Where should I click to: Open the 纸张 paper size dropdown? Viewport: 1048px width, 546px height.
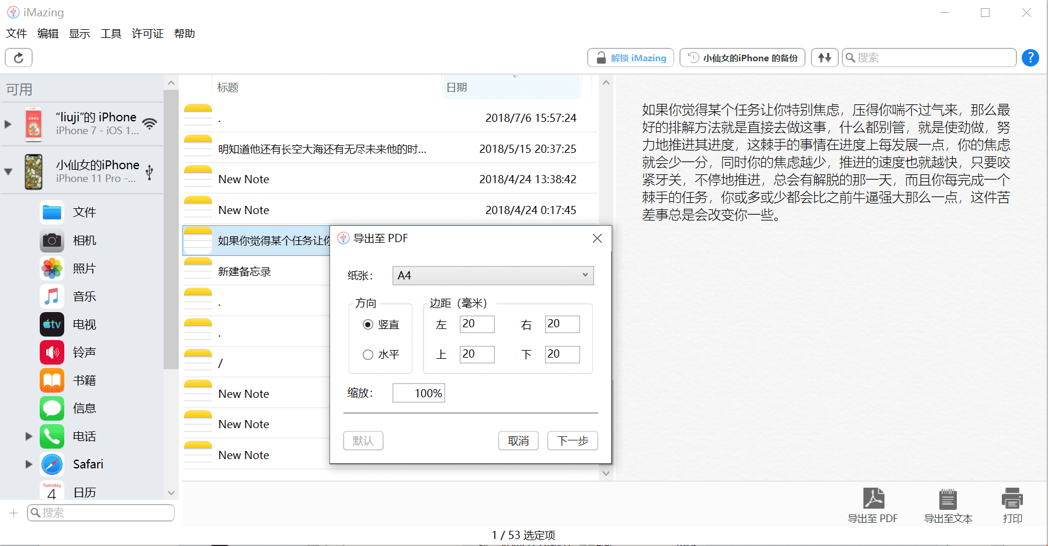click(x=492, y=275)
